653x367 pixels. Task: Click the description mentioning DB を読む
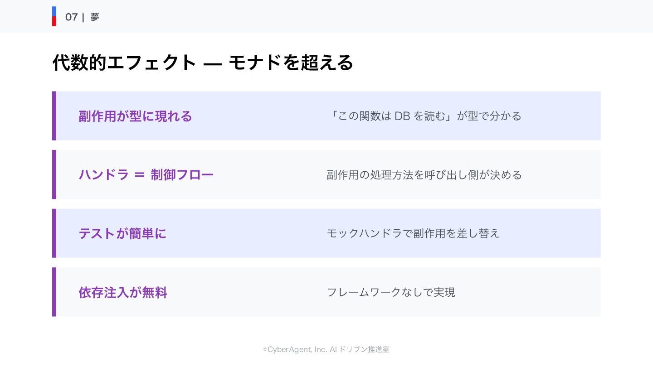pos(424,116)
